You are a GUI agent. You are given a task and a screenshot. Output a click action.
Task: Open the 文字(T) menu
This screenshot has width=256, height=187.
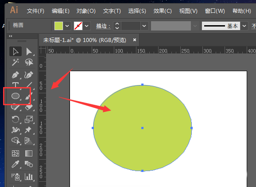click(x=112, y=11)
